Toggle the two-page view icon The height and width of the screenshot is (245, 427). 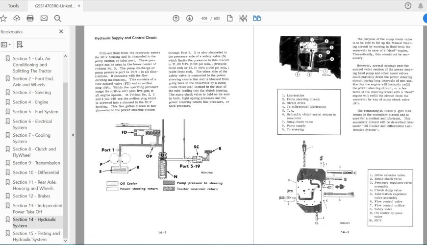coord(257,18)
